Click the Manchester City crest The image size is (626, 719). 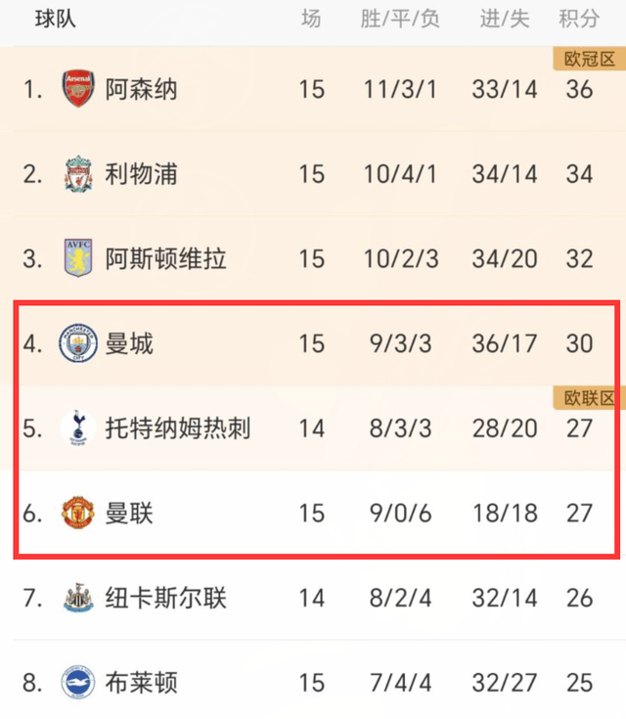[x=78, y=343]
